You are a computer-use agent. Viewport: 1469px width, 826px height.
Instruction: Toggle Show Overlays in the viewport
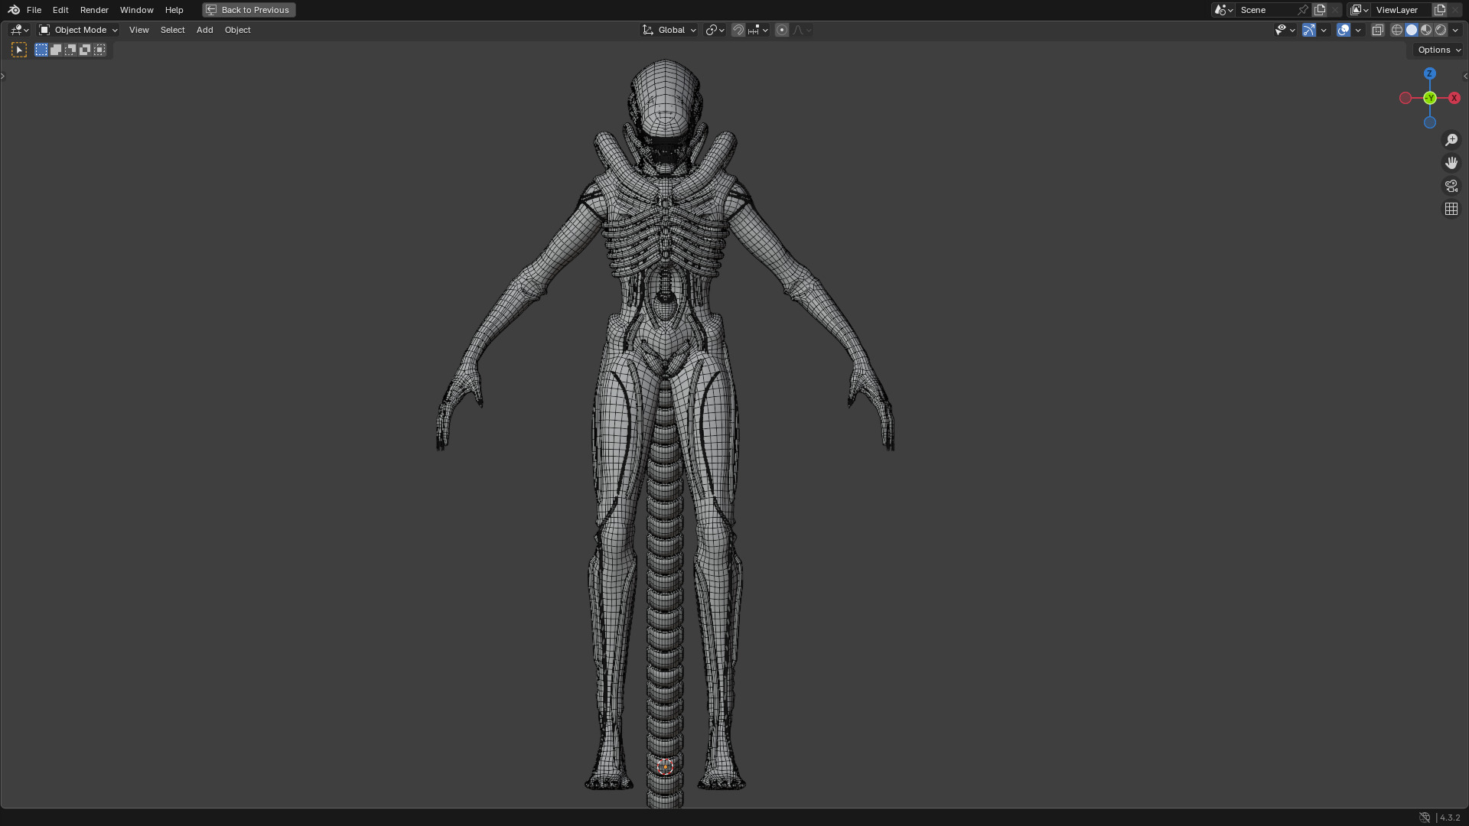(x=1344, y=30)
